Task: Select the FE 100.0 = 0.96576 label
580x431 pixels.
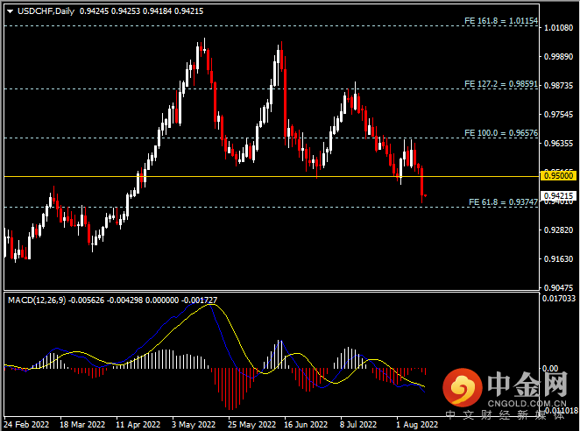Action: coord(501,133)
